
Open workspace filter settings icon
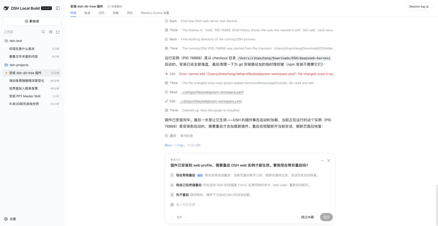pos(51,32)
